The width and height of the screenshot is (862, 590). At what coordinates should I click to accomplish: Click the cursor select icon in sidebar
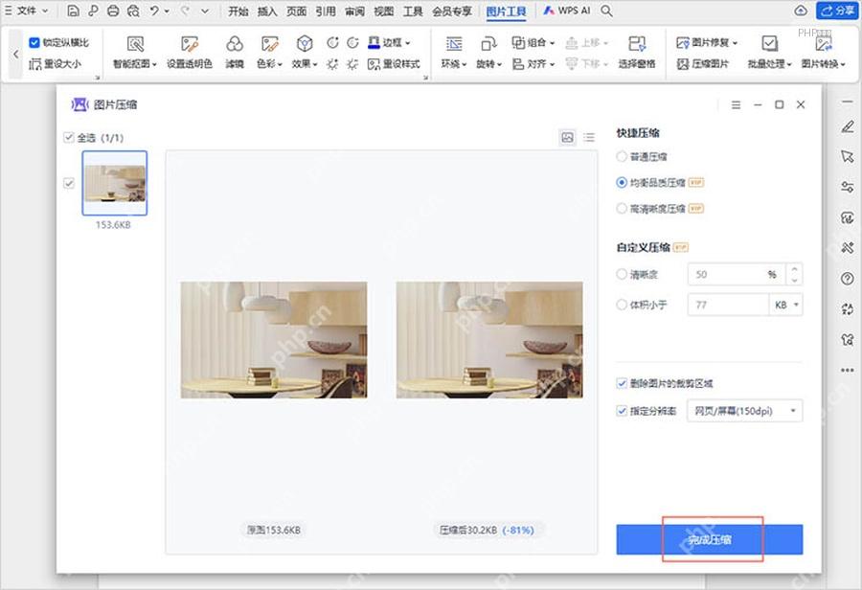[x=848, y=157]
